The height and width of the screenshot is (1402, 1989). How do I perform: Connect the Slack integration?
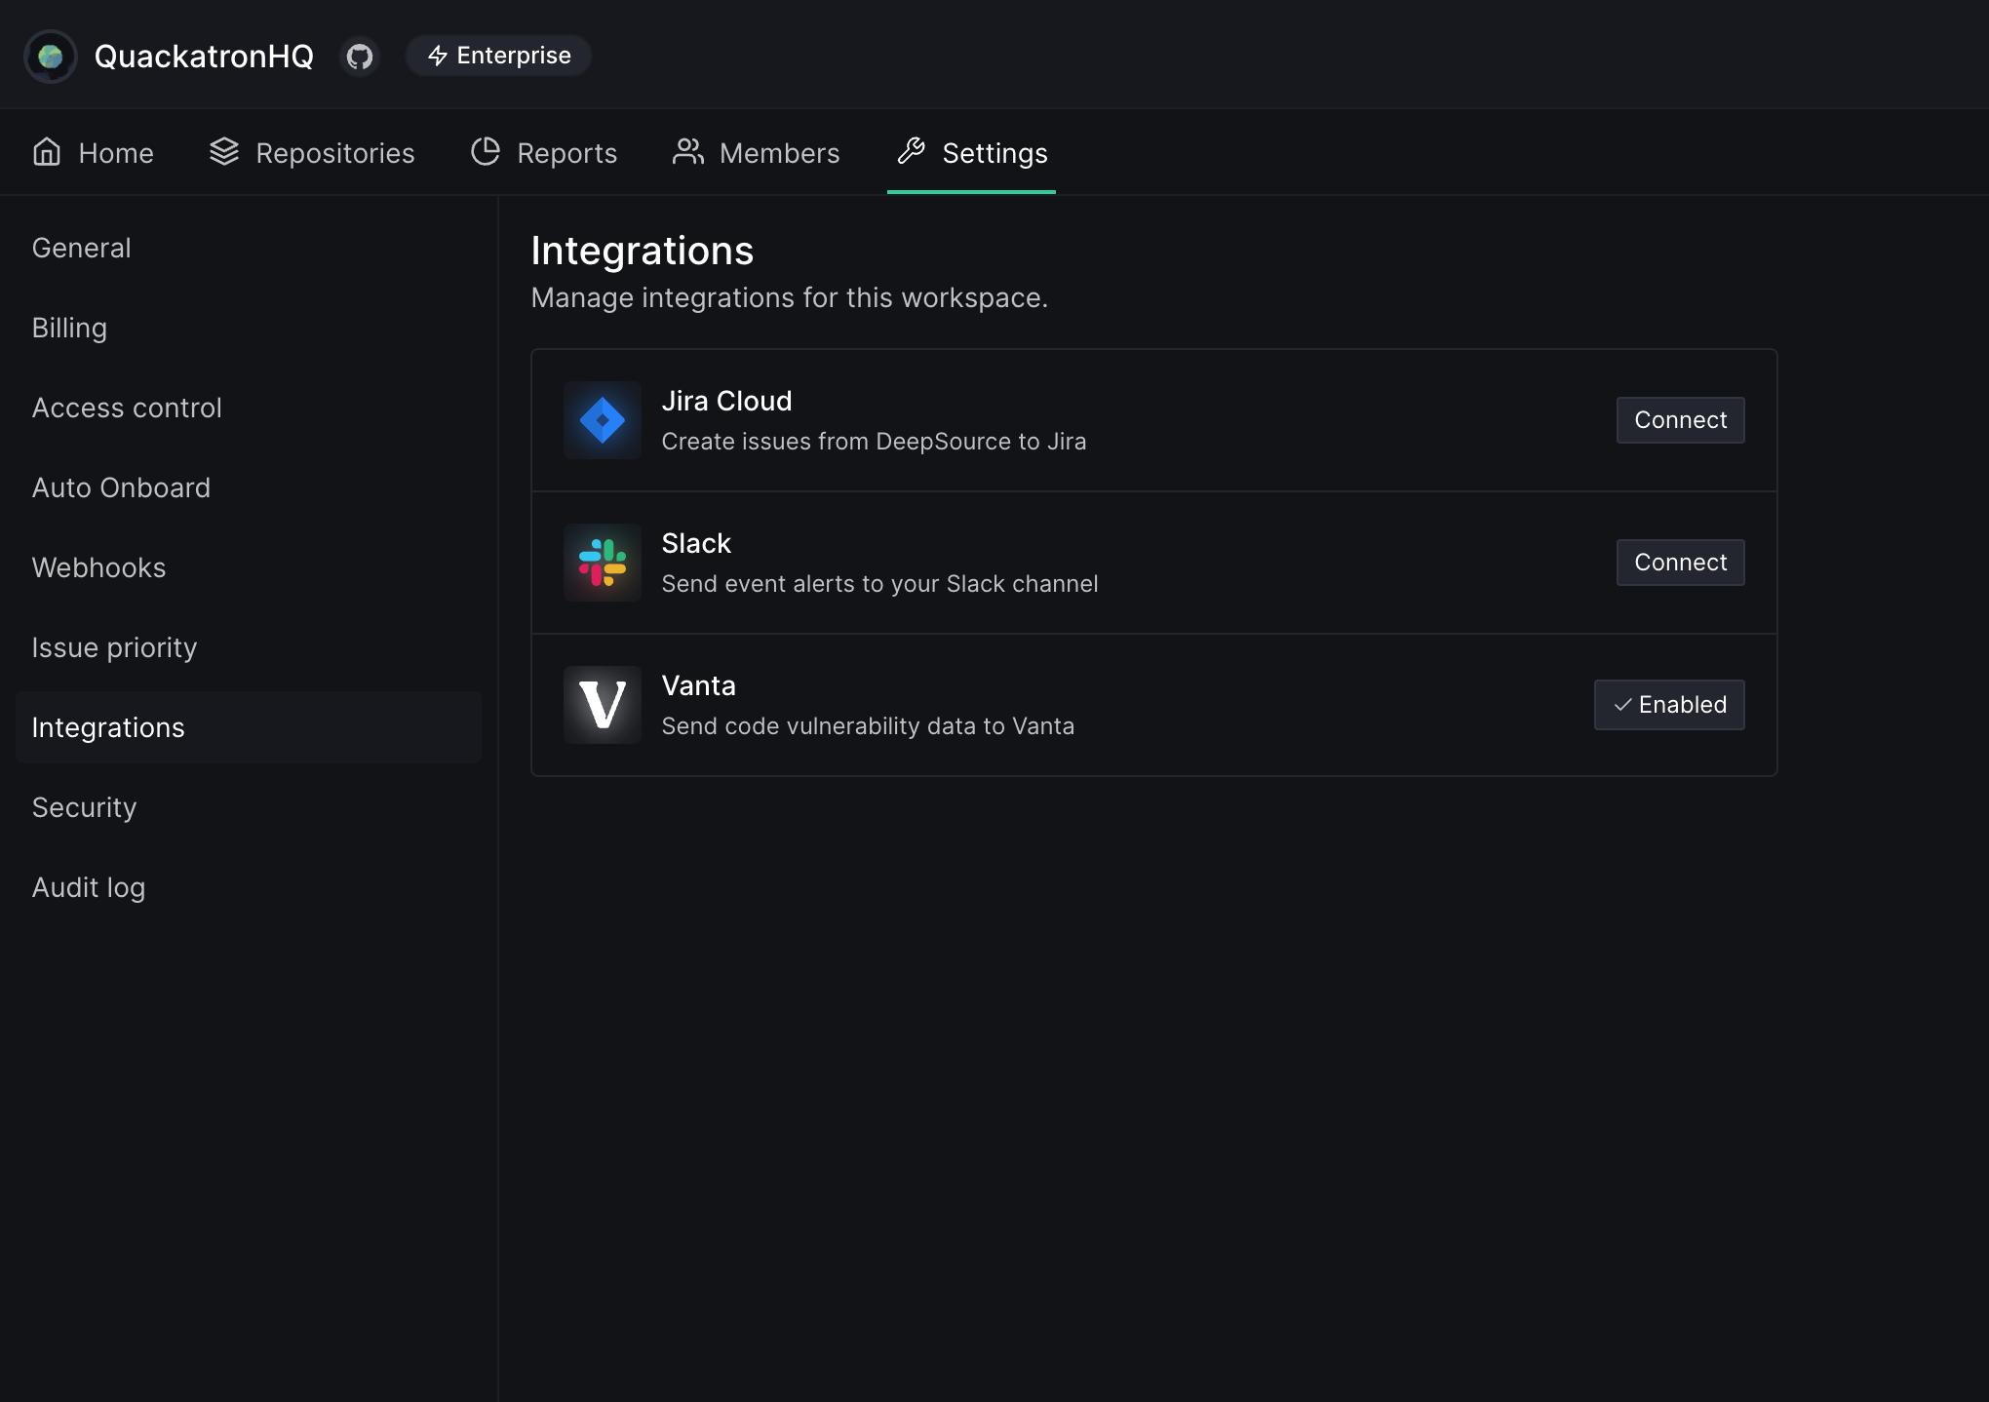[x=1680, y=563]
